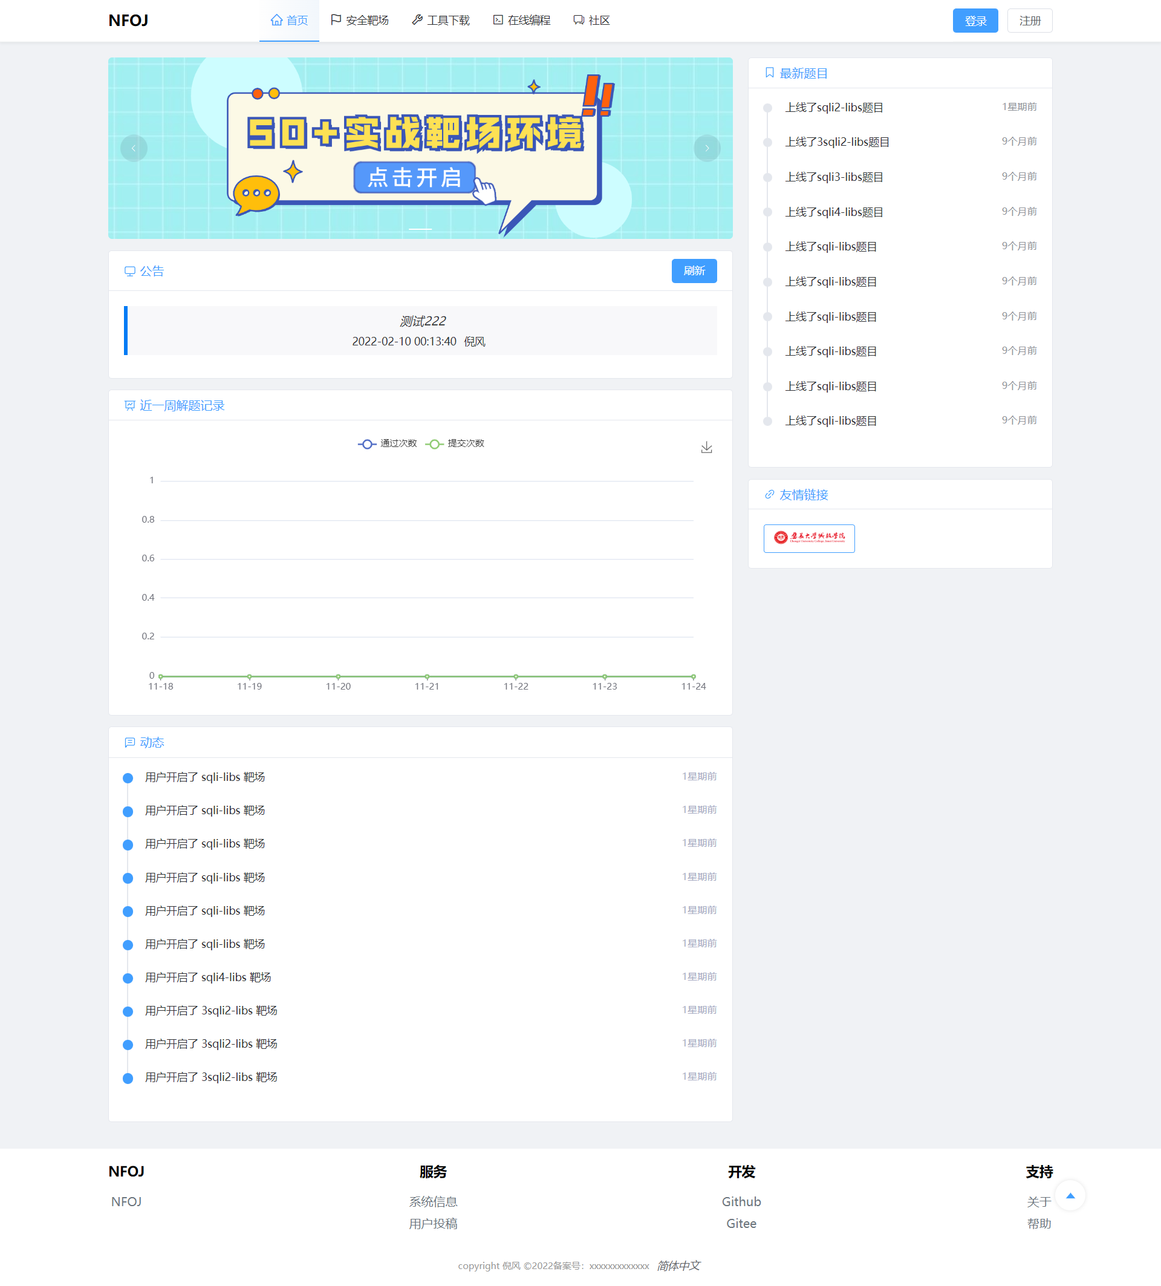Screen dimensions: 1161x1286
Task: Open the 安全靶场 menu item
Action: pos(360,21)
